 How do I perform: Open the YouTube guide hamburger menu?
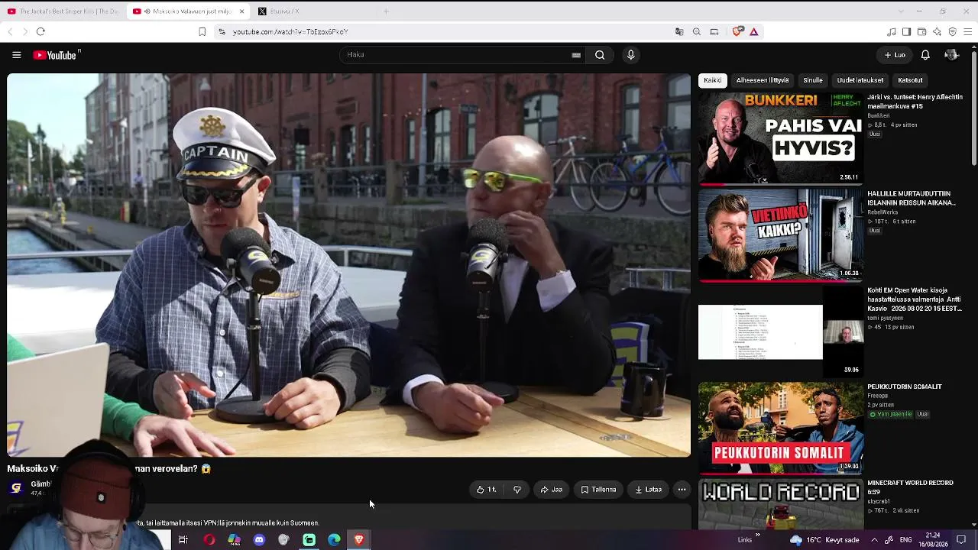point(16,55)
